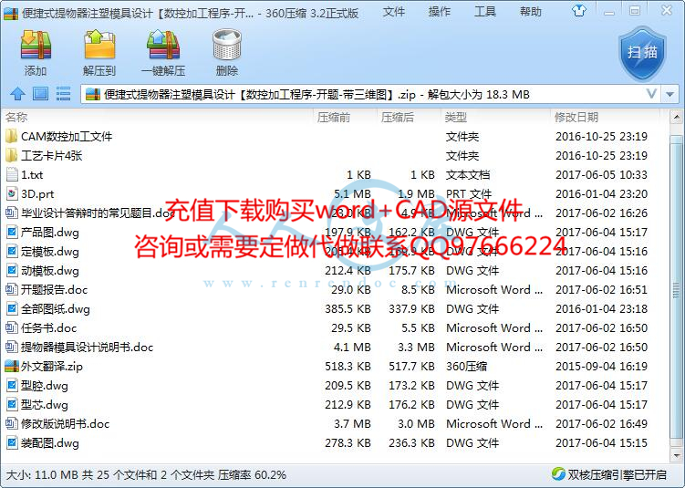Select the 动模板.dwg file name
685x488 pixels.
tap(50, 270)
